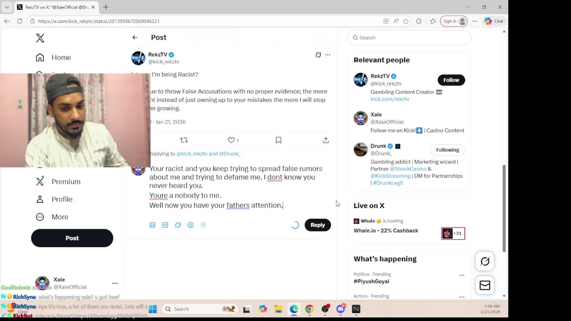Click inside the reply text box
This screenshot has width=571, height=321.
coord(239,187)
